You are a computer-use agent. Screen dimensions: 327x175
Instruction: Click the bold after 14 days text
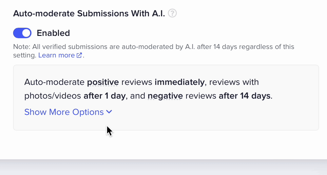(x=244, y=96)
